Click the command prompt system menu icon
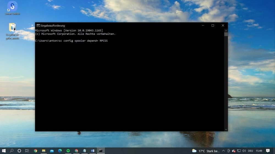This screenshot has width=275, height=154. point(38,26)
